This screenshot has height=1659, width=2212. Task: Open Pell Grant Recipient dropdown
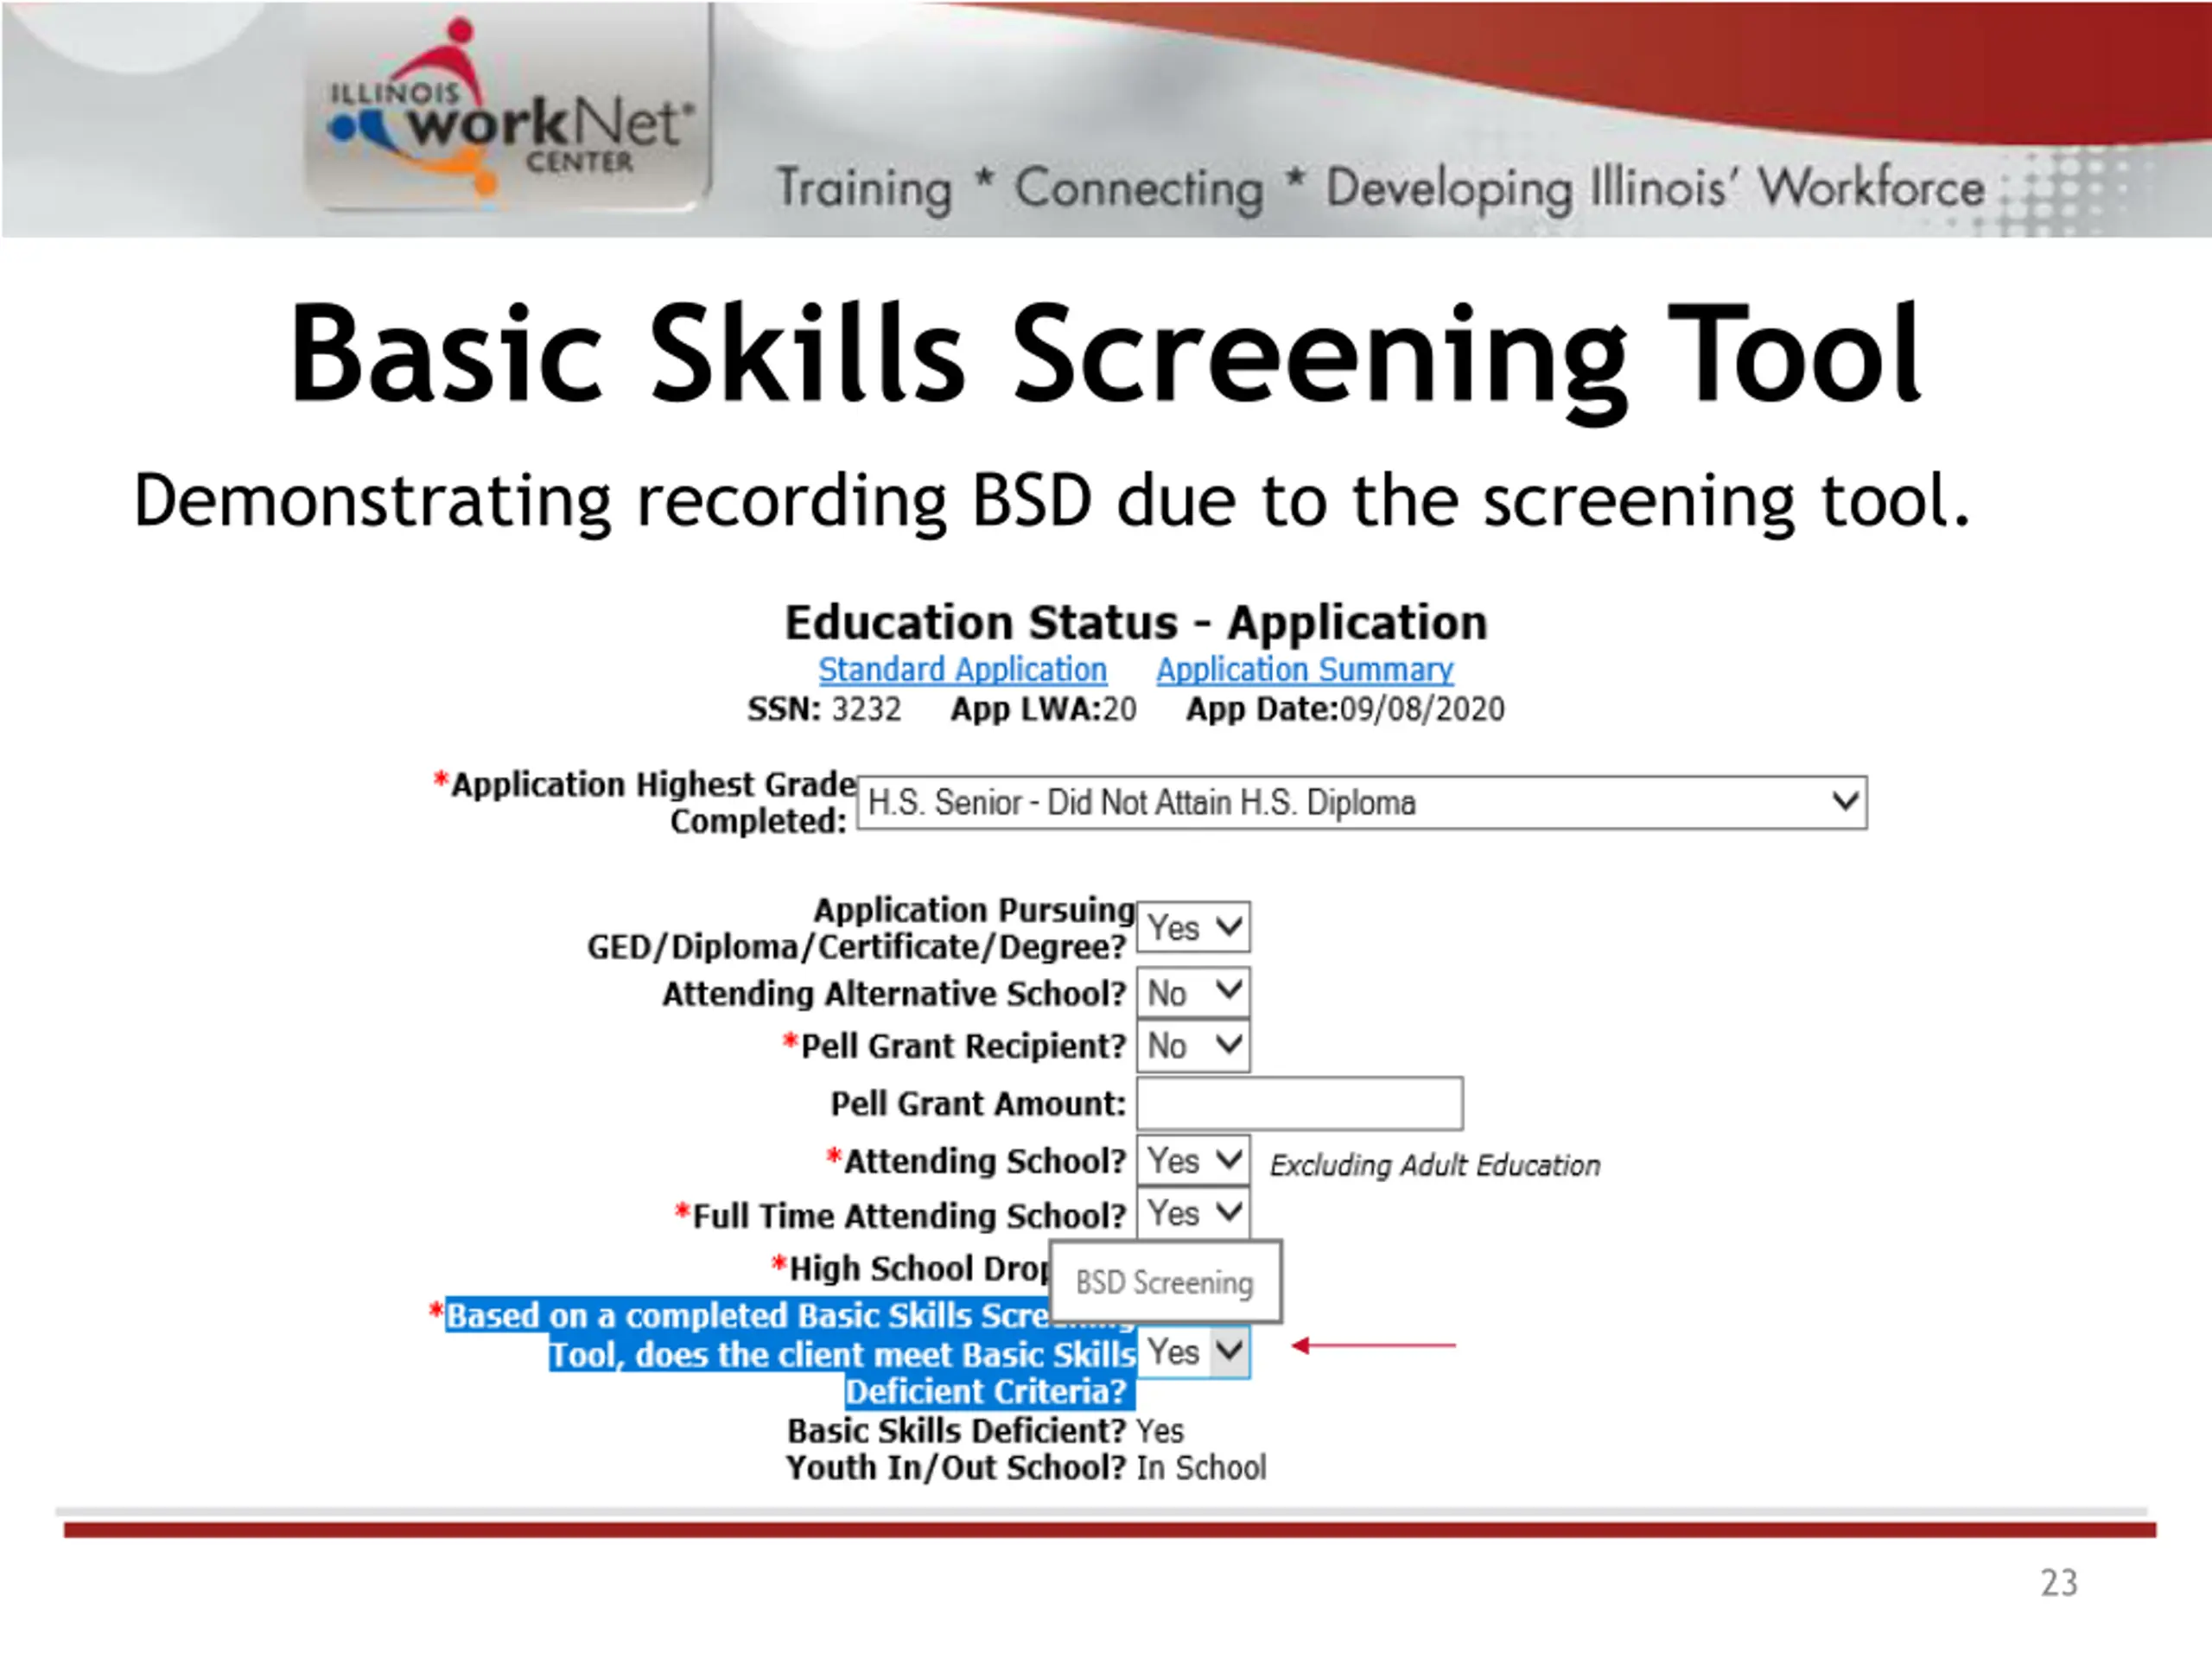pyautogui.click(x=1194, y=1046)
